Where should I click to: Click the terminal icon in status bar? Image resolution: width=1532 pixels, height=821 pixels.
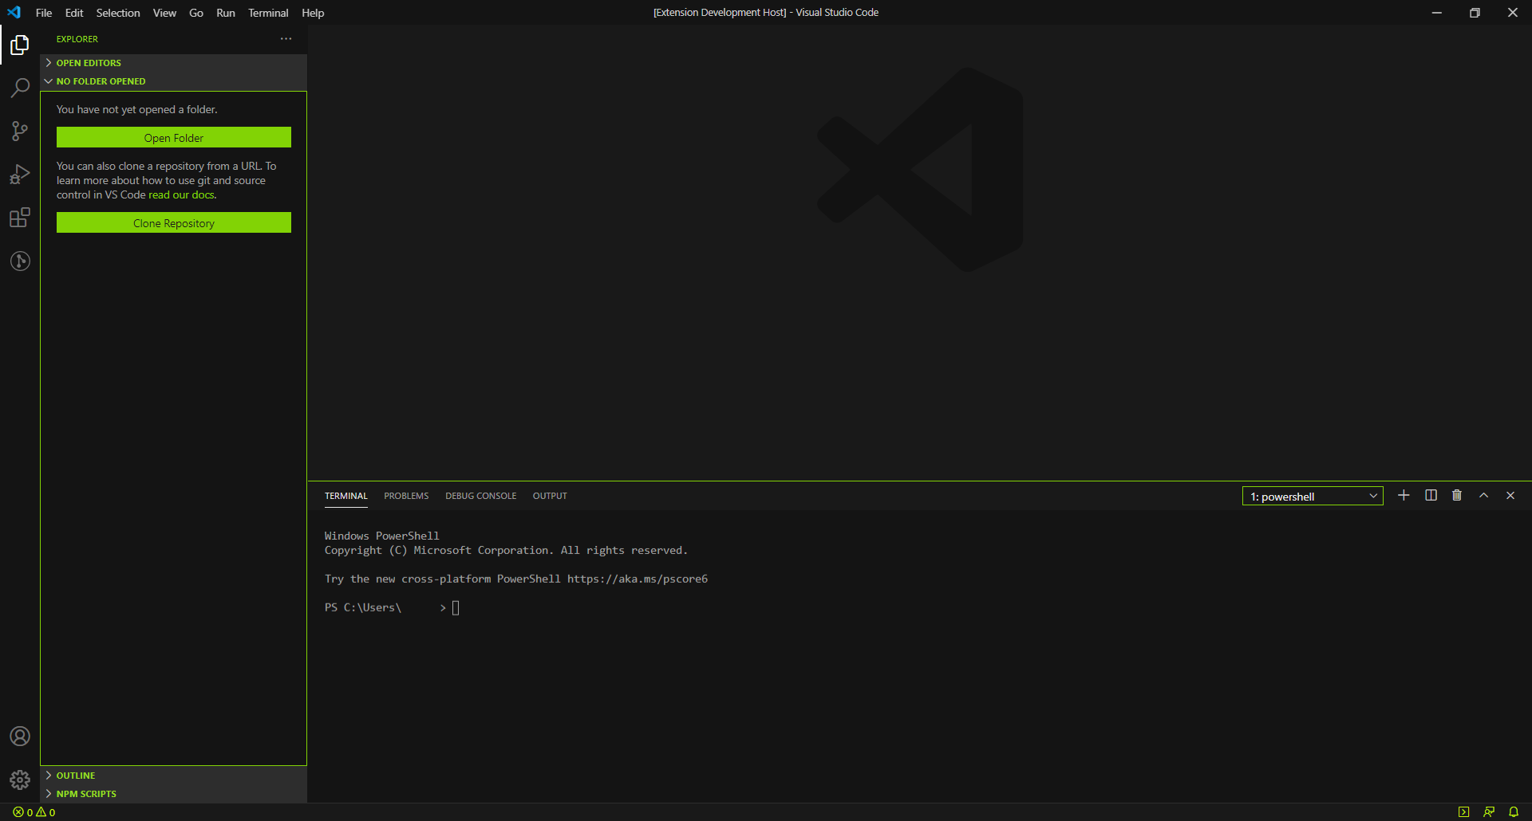click(1463, 812)
